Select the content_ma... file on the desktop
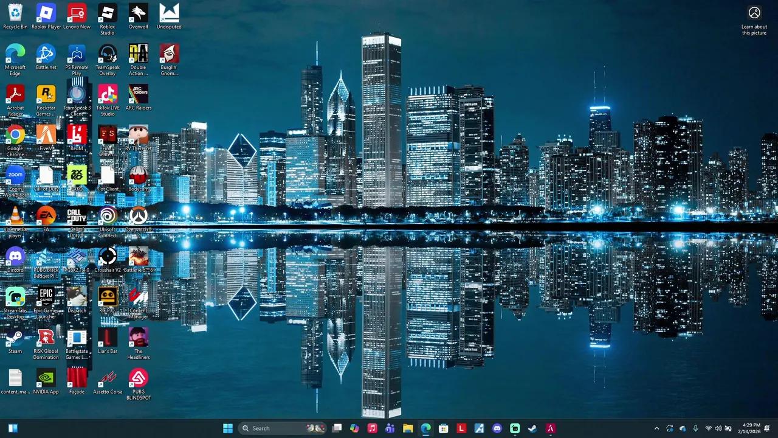The height and width of the screenshot is (438, 778). (x=15, y=382)
